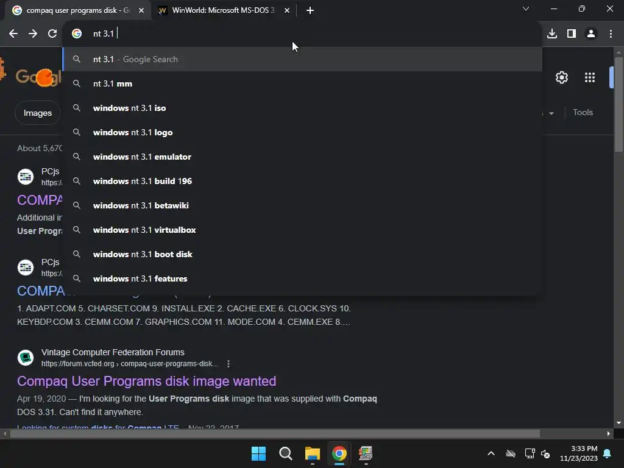Reload the current page
This screenshot has width=624, height=468.
[x=52, y=34]
